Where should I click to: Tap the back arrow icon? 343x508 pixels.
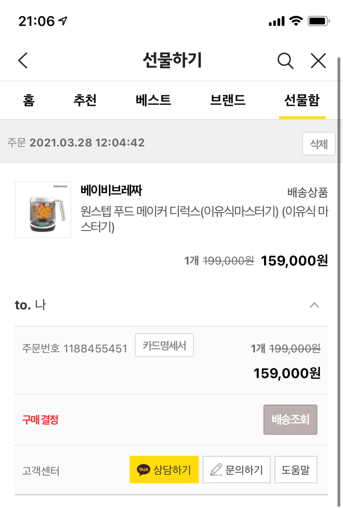pos(23,60)
